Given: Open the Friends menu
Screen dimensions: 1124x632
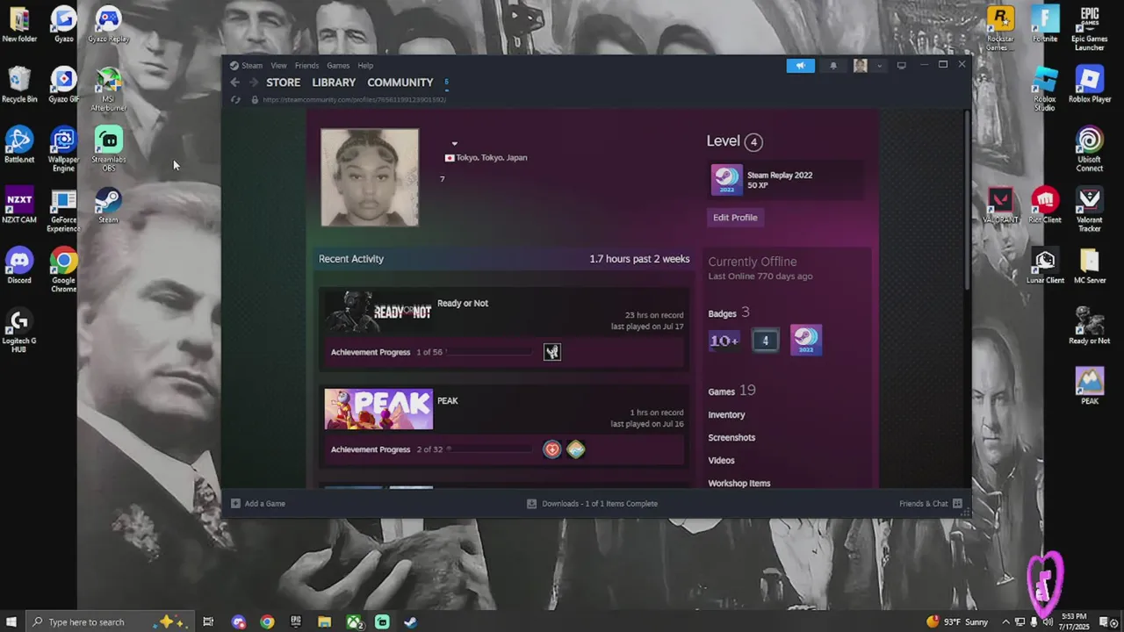Looking at the screenshot, I should (306, 66).
